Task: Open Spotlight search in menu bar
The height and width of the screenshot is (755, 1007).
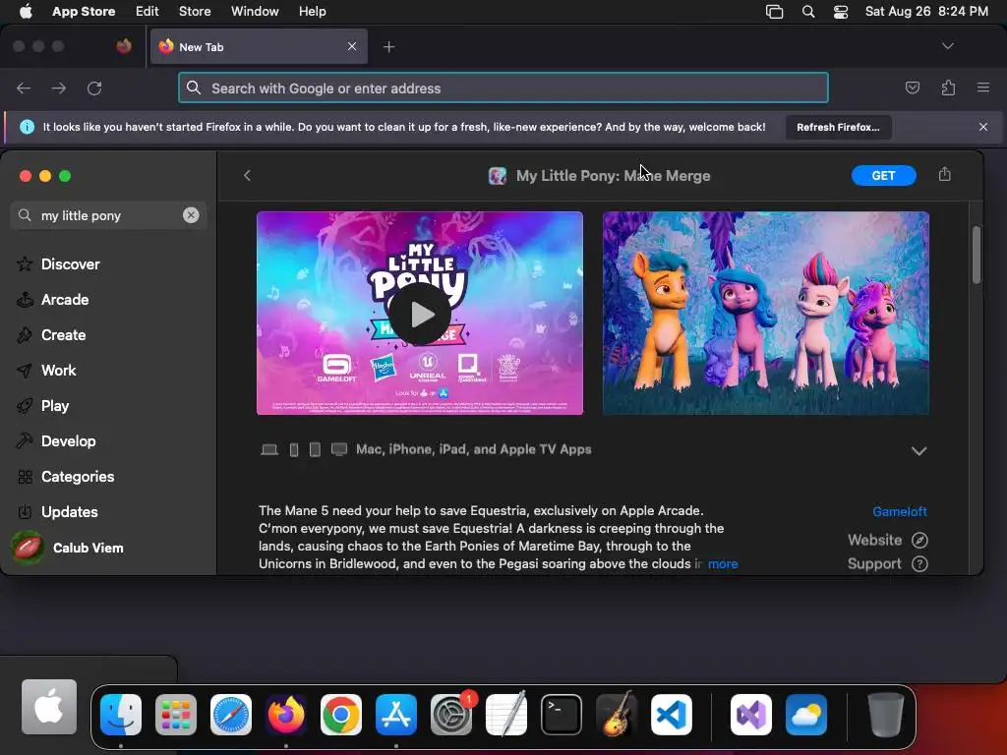Action: pos(808,12)
